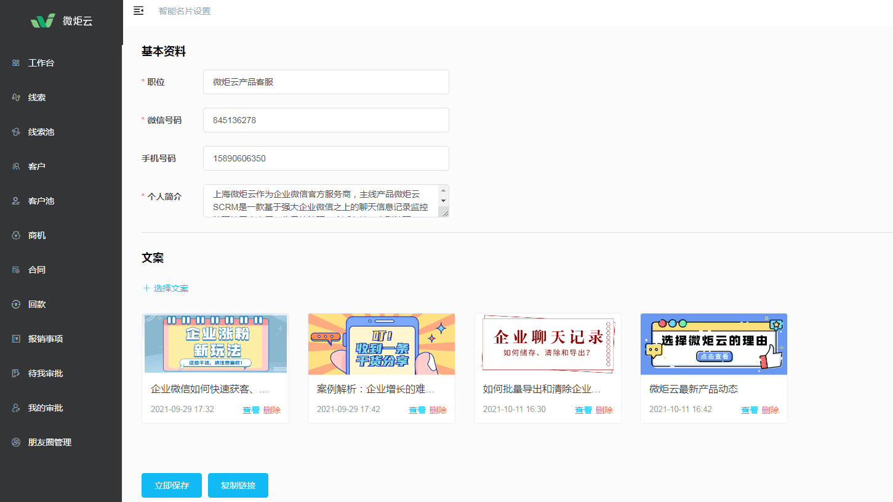View the 如何批量导出和清除 article
Viewport: 893px width, 502px height.
[583, 410]
